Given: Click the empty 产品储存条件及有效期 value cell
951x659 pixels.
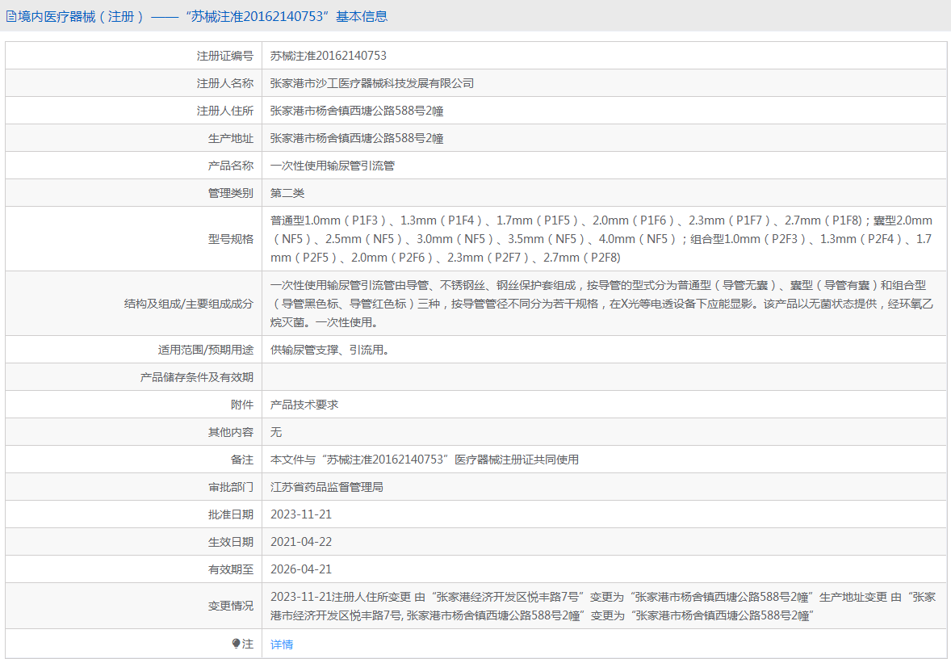Looking at the screenshot, I should [x=604, y=377].
